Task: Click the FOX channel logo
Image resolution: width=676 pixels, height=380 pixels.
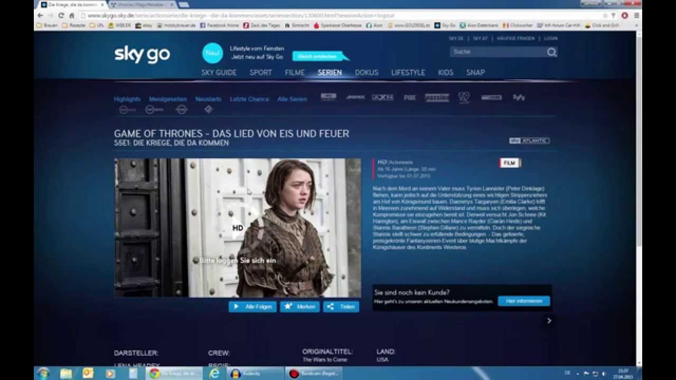Action: [x=409, y=98]
